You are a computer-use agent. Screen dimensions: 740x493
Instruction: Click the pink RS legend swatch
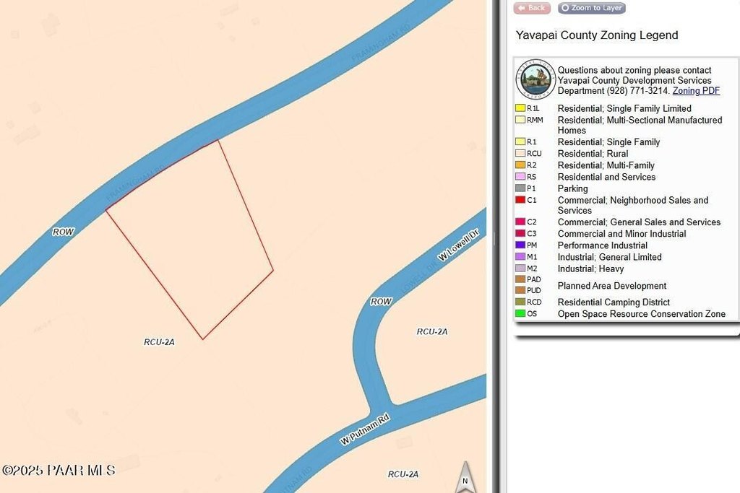[520, 177]
